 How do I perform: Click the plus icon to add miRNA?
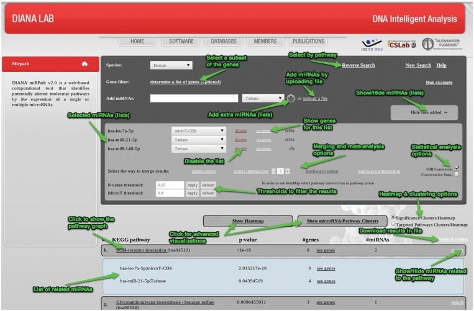point(291,99)
